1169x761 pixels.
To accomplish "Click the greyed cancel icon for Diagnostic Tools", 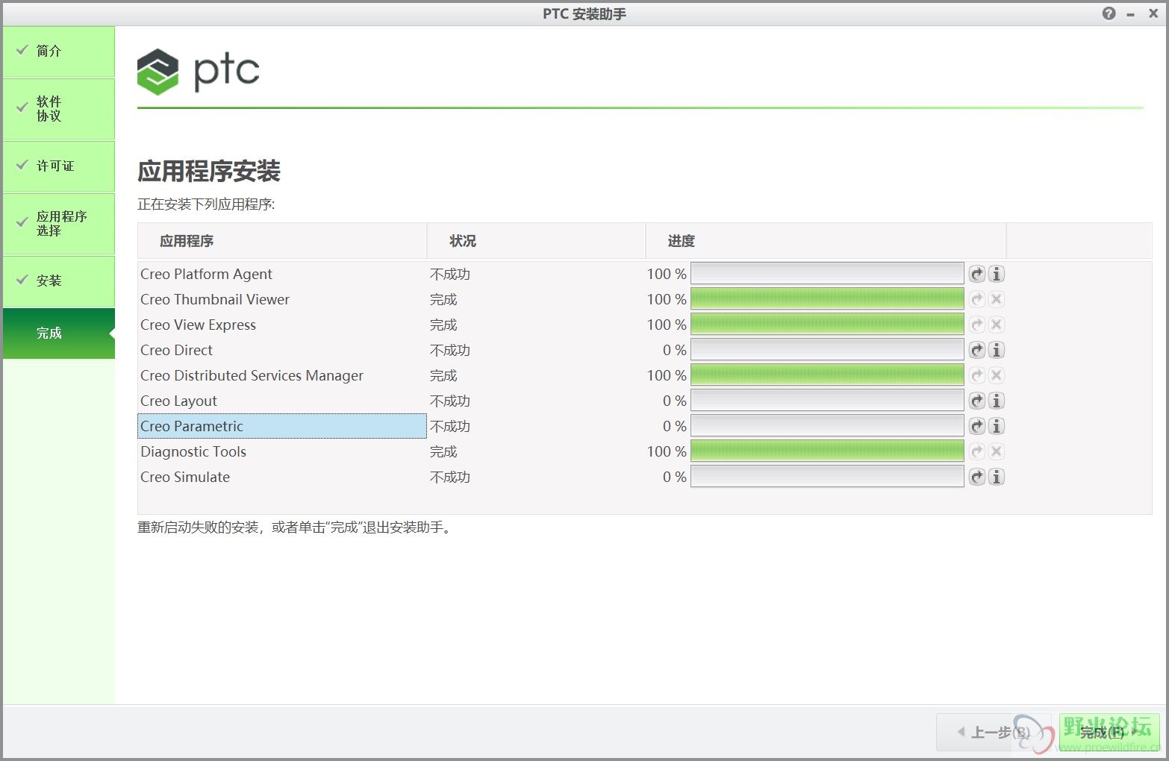I will [997, 451].
